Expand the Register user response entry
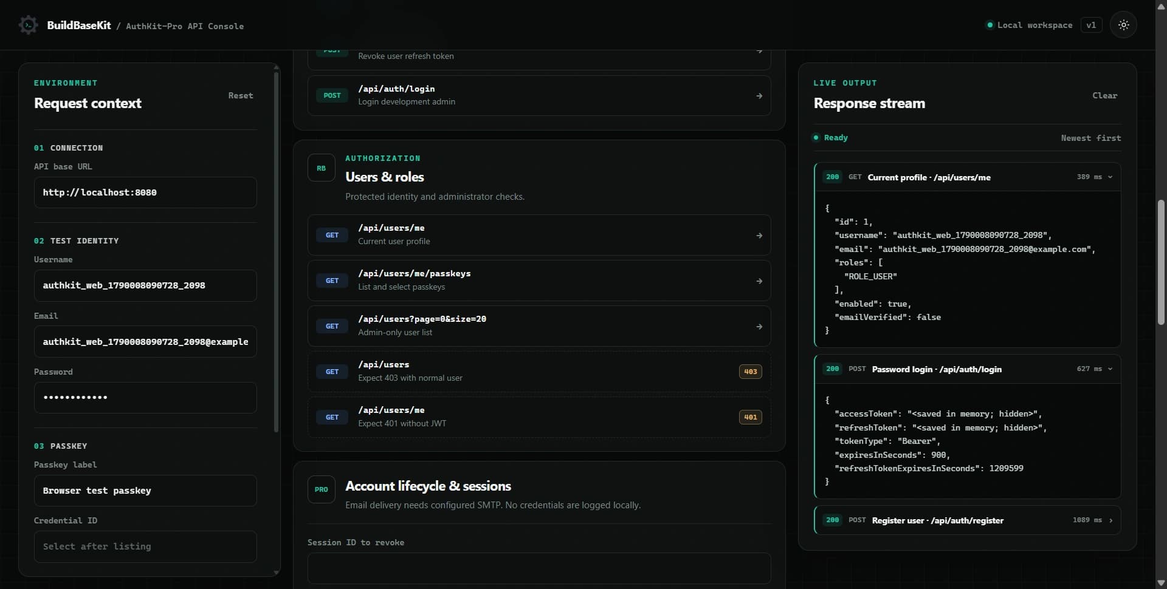The image size is (1167, 589). tap(1110, 520)
